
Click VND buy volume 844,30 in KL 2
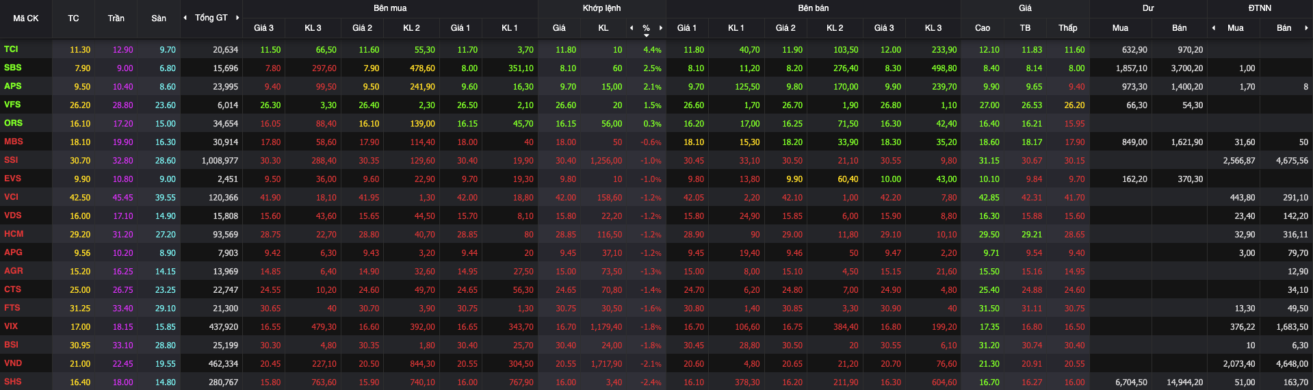click(422, 364)
